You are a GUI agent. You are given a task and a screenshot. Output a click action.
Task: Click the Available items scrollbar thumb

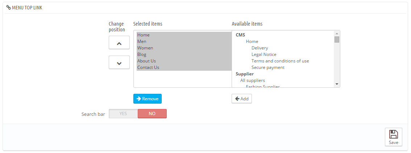337,39
